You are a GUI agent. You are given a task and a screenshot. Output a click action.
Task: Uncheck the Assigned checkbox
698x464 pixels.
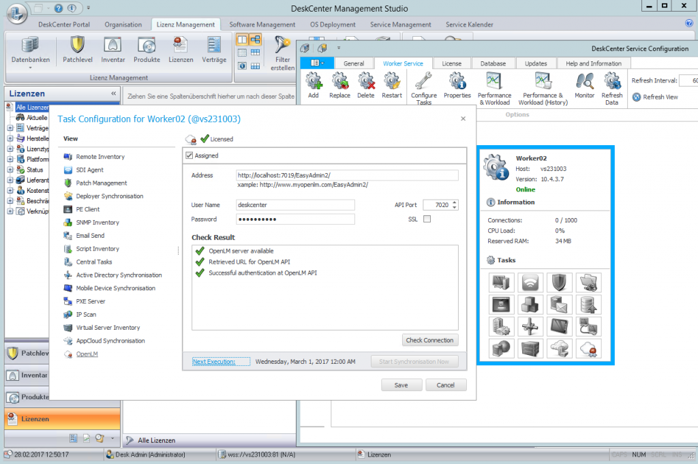point(189,155)
